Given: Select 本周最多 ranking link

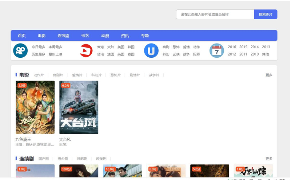Looking at the screenshot, I should click(55, 47).
